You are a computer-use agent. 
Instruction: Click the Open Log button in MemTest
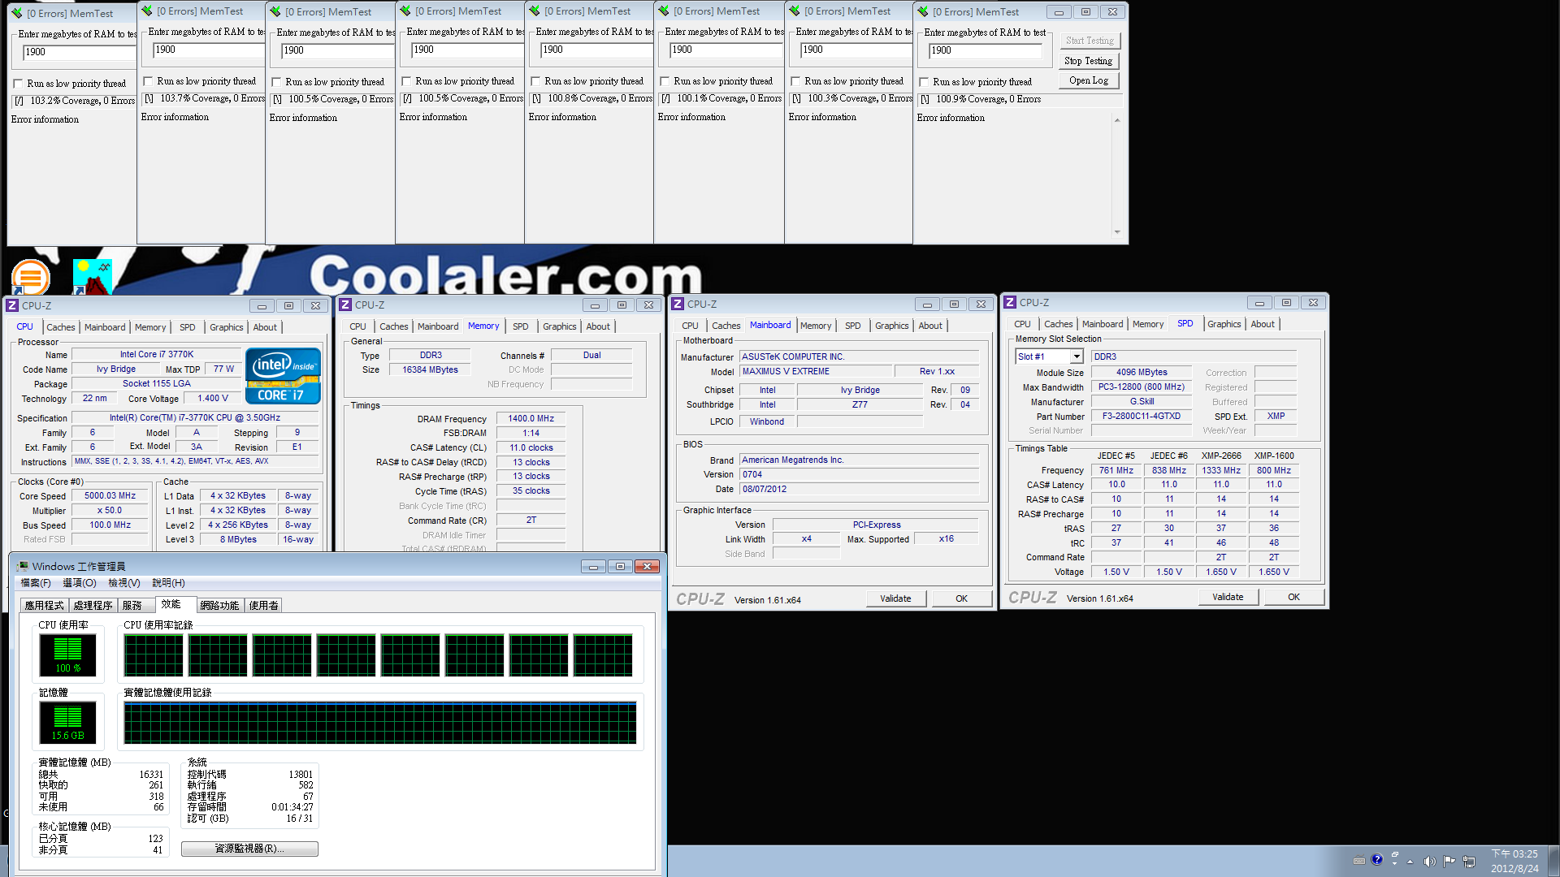click(1088, 80)
